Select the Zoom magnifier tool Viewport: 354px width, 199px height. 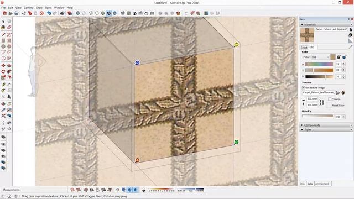tap(3, 110)
